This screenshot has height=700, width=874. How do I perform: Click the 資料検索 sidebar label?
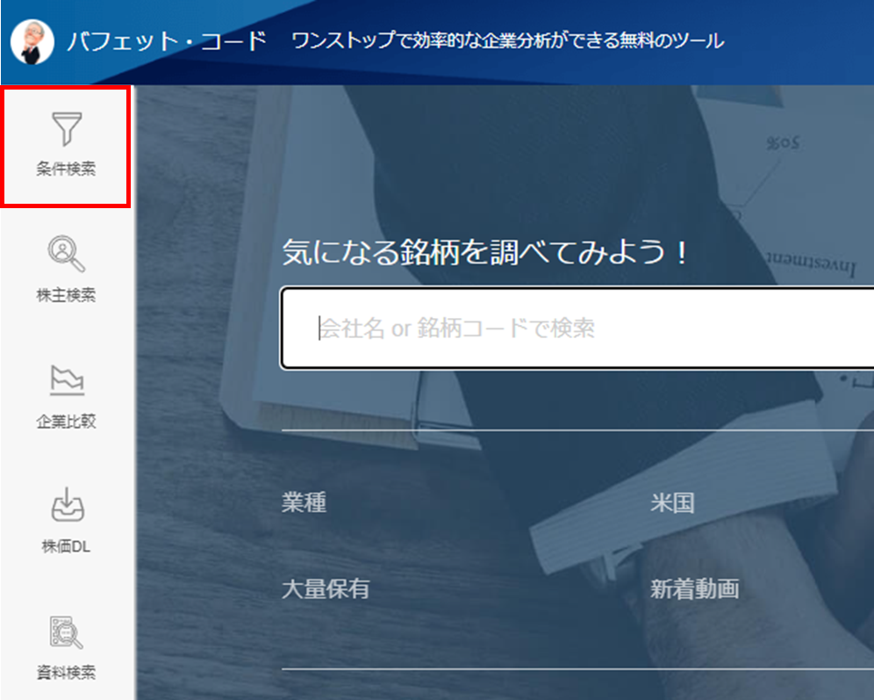point(67,672)
